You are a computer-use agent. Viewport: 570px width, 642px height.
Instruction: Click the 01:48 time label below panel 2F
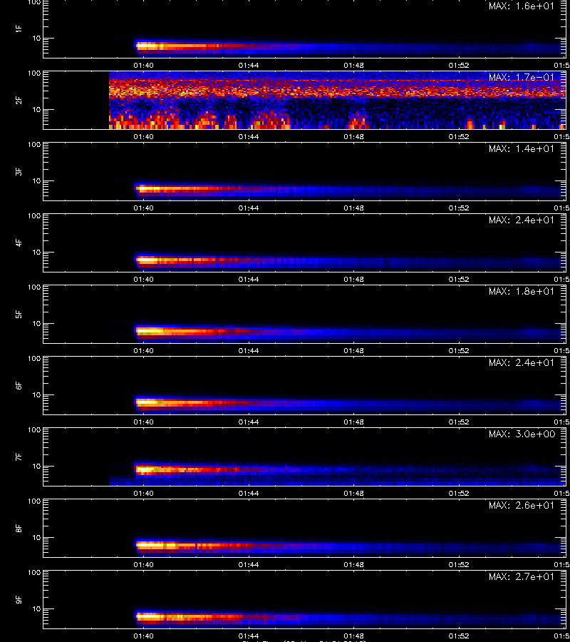(353, 137)
